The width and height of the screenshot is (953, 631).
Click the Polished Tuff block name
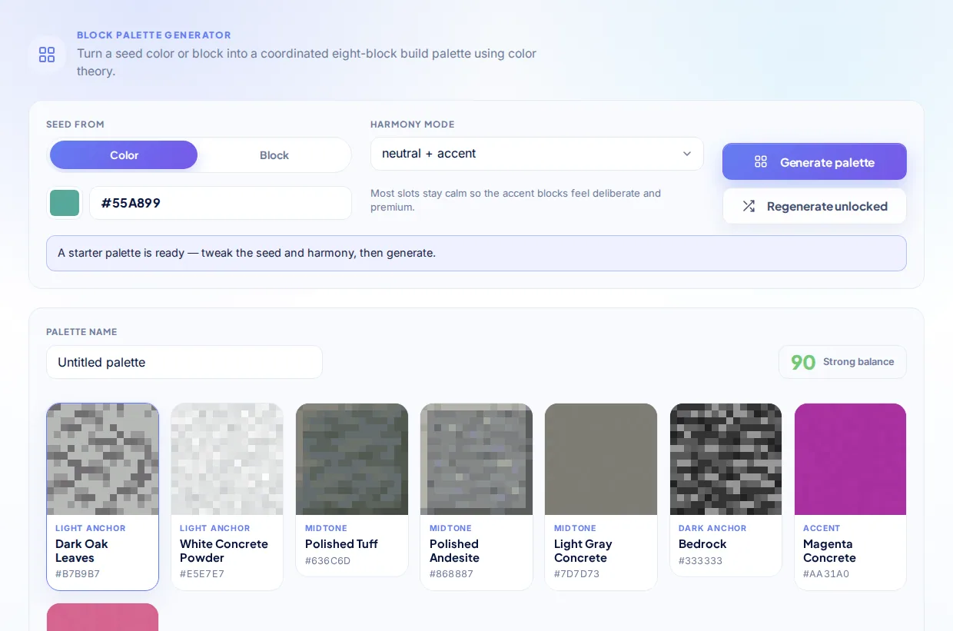pos(341,544)
